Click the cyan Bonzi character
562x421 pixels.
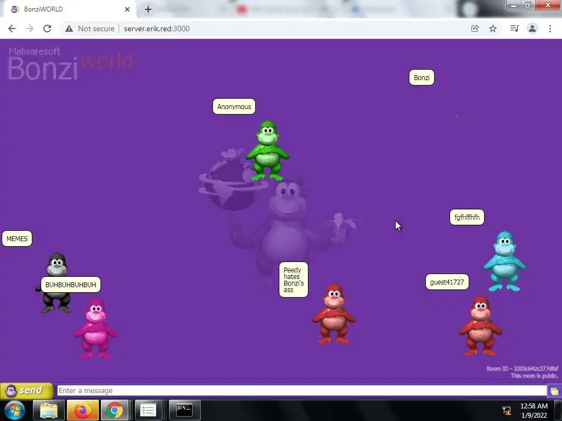(504, 261)
